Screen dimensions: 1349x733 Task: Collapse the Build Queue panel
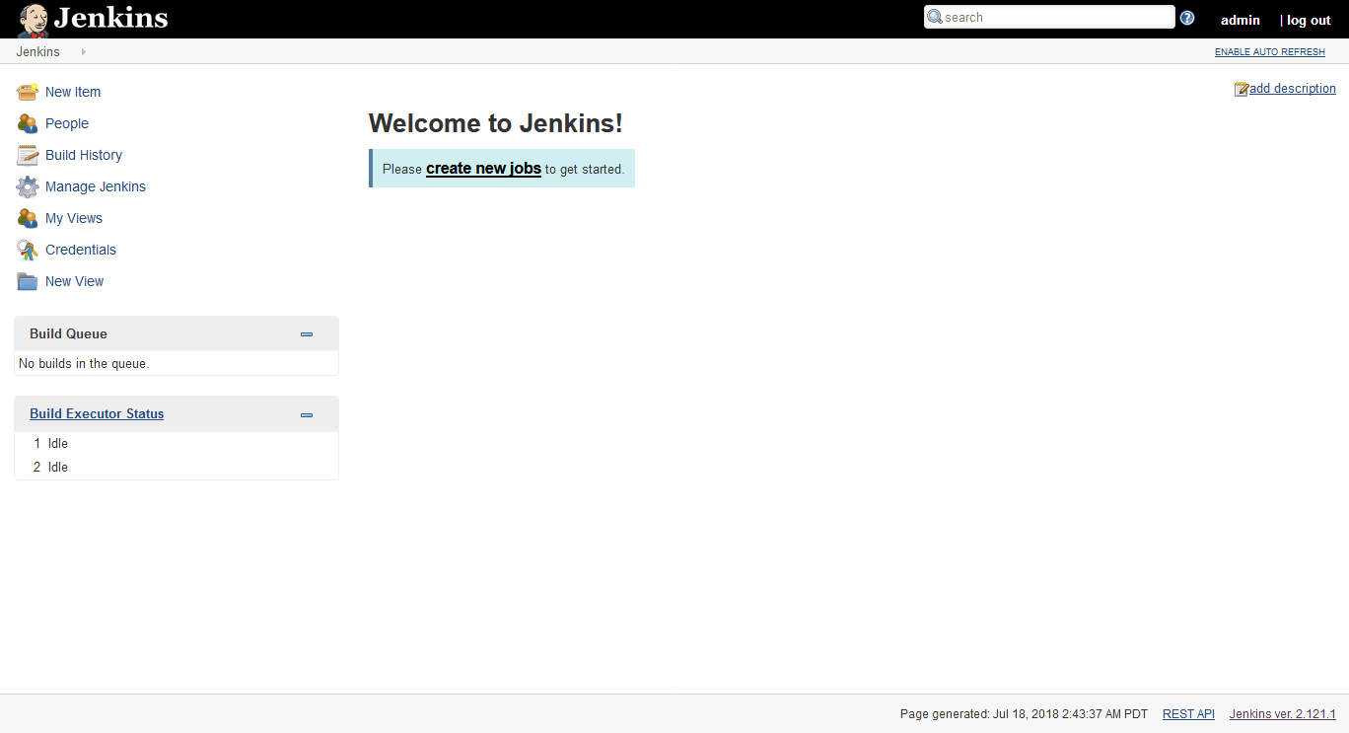(x=307, y=334)
